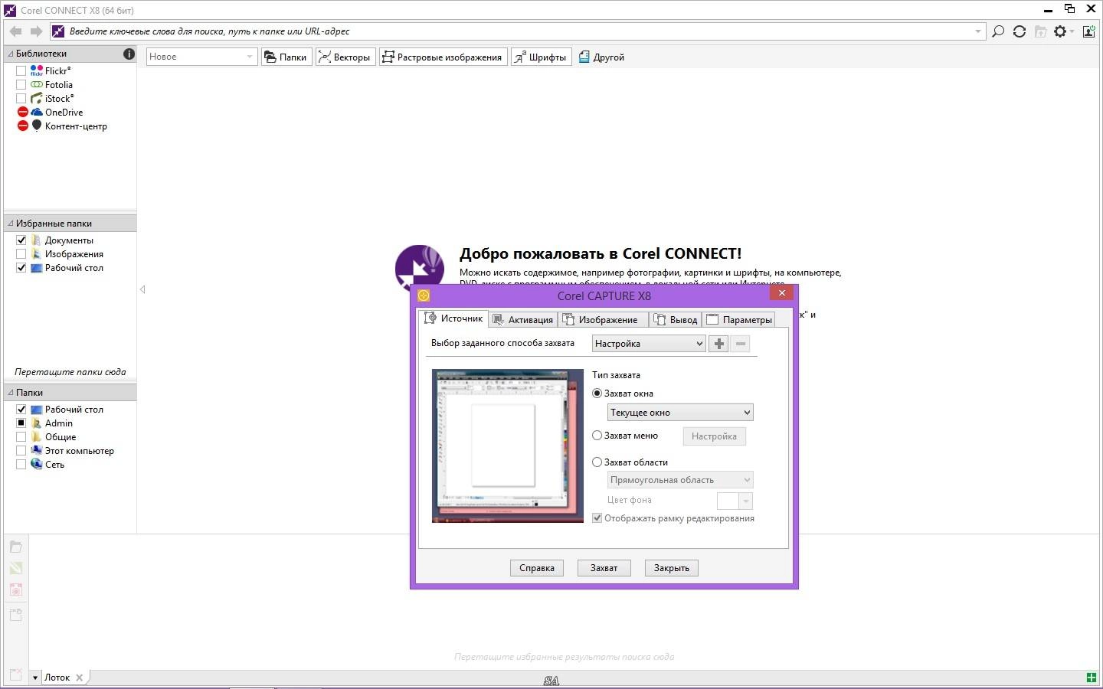Click the Fotolia library icon
Image resolution: width=1103 pixels, height=689 pixels.
(x=36, y=84)
